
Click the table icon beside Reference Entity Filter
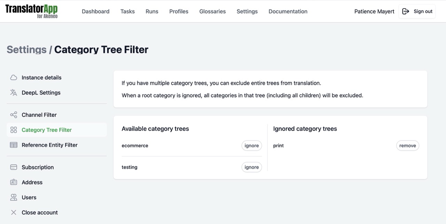pos(13,144)
